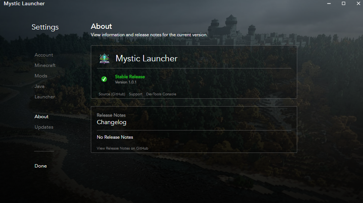Viewport: 363px width, 203px height.
Task: Click the Mystic Launcher logo icon
Action: 104,59
